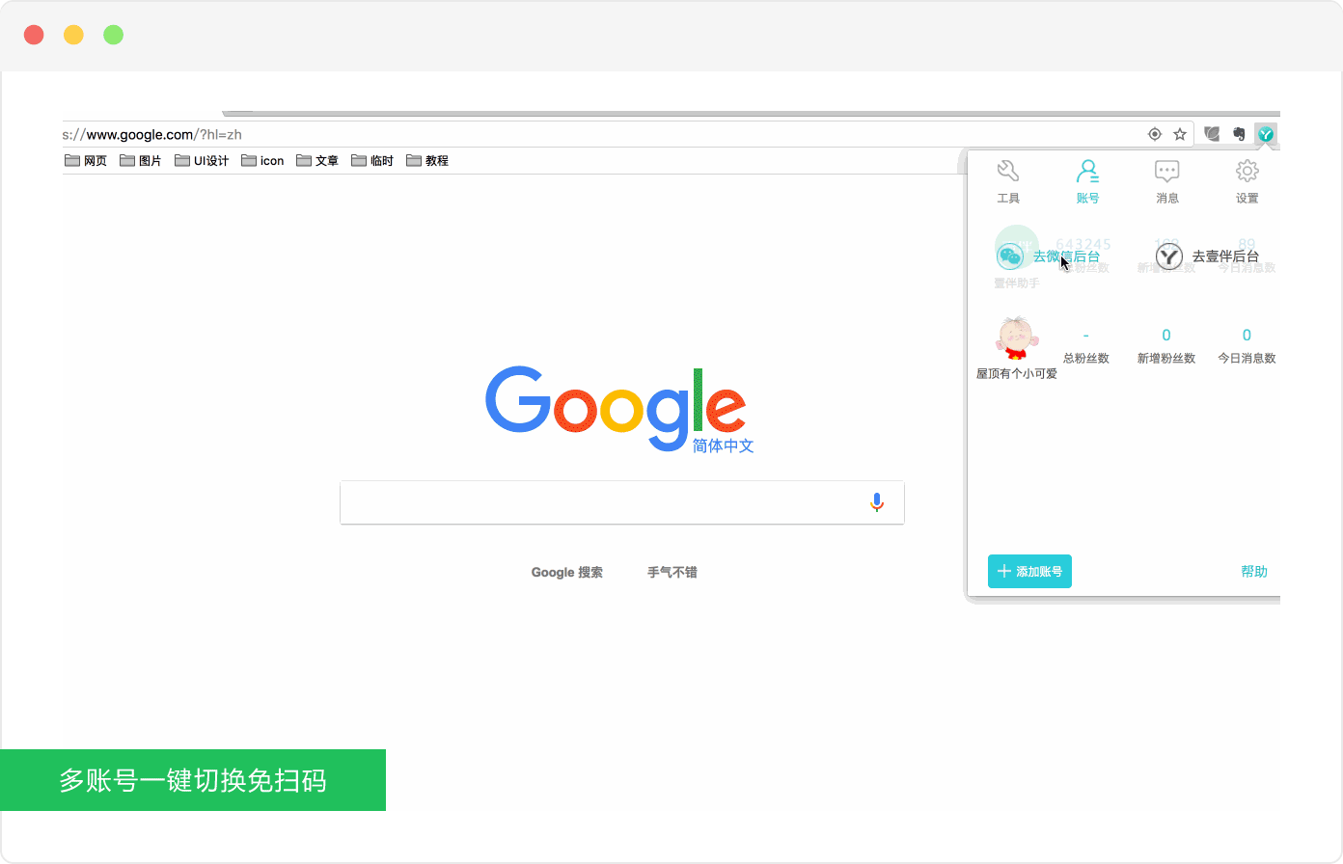
Task: Click the bookmark star in the address bar
Action: tap(1179, 134)
